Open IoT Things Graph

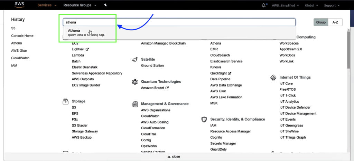click(x=292, y=137)
